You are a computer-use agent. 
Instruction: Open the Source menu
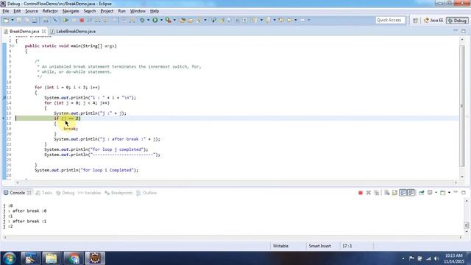[32, 11]
